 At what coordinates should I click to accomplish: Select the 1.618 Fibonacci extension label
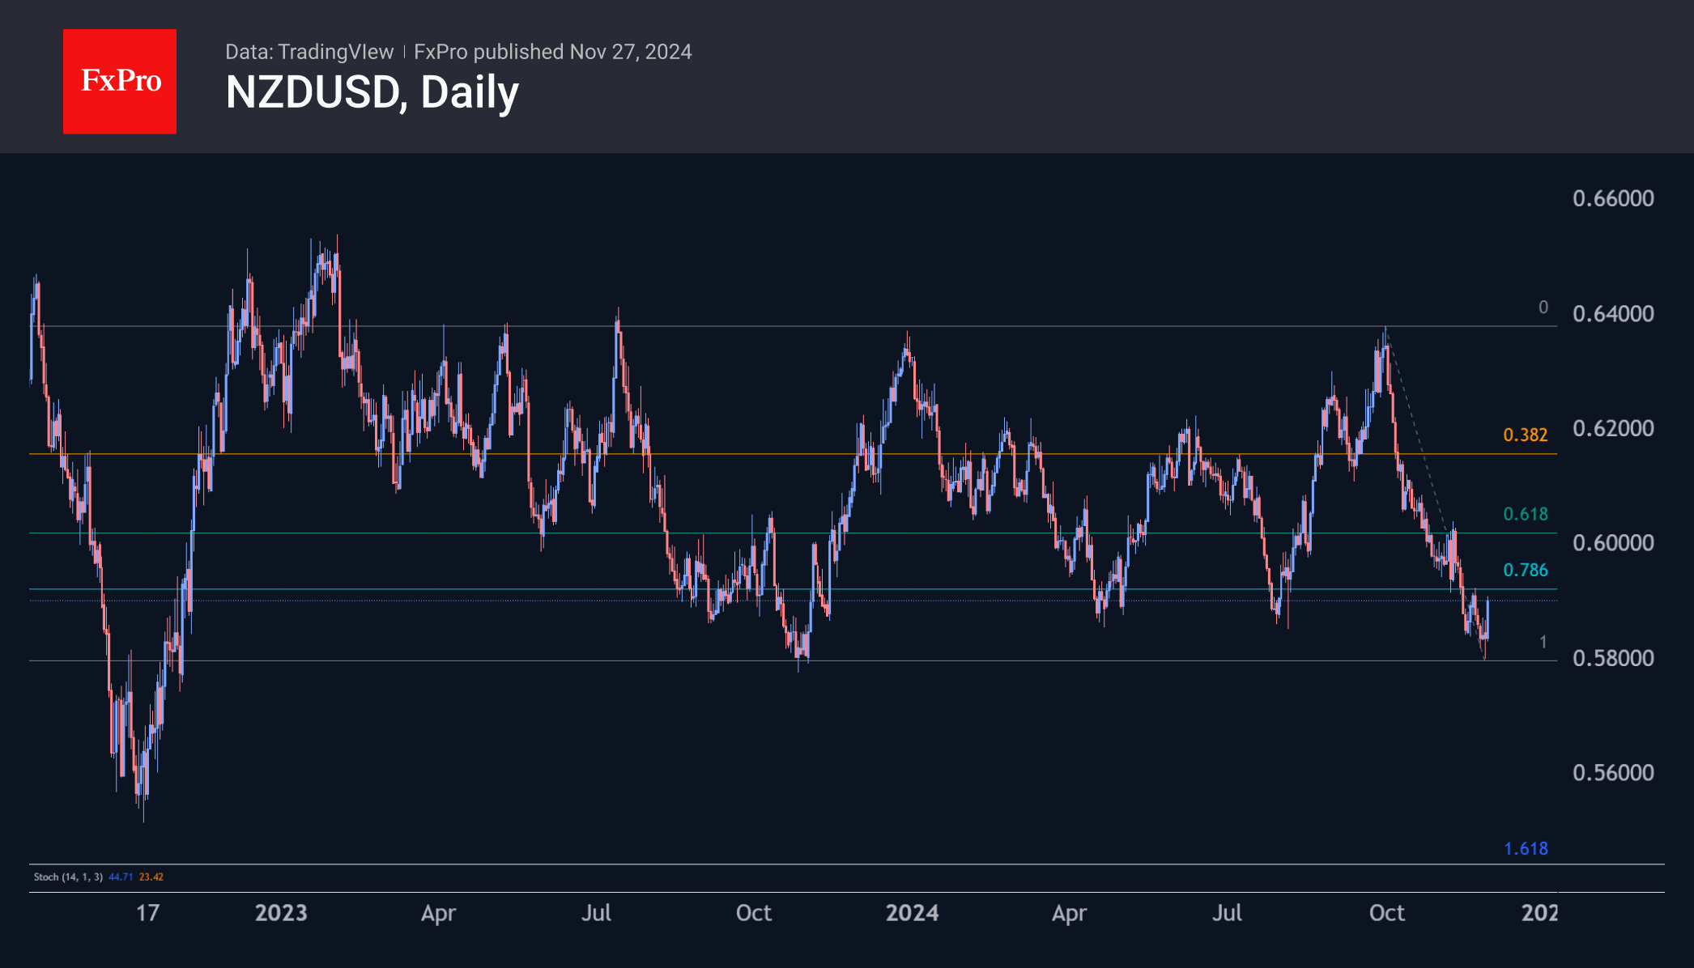[x=1525, y=849]
